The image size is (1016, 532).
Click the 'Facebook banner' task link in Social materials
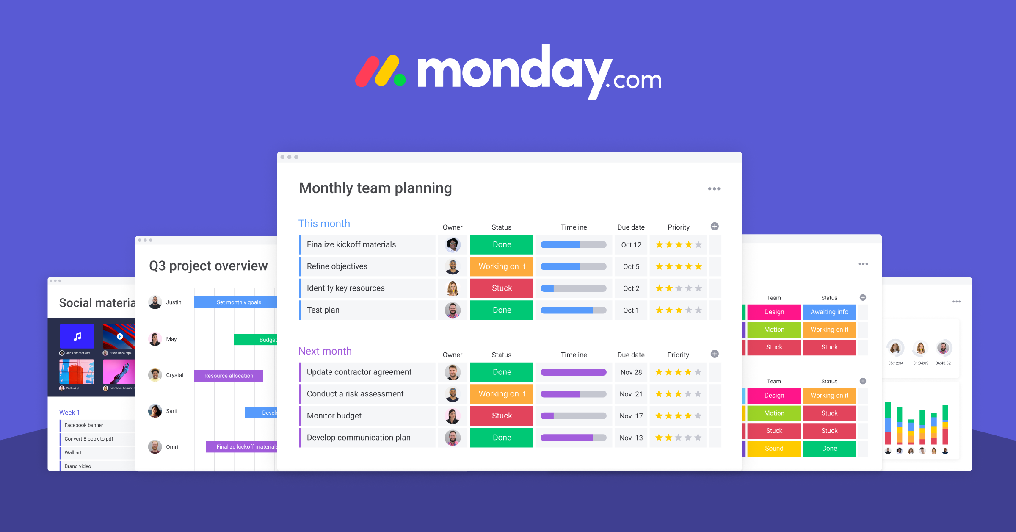coord(86,427)
